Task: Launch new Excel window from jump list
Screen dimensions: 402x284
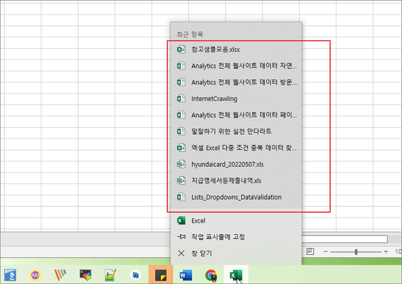Action: point(236,221)
